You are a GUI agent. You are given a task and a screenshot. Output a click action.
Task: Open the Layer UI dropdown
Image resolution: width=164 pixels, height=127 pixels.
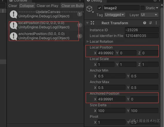pyautogui.click(x=149, y=15)
